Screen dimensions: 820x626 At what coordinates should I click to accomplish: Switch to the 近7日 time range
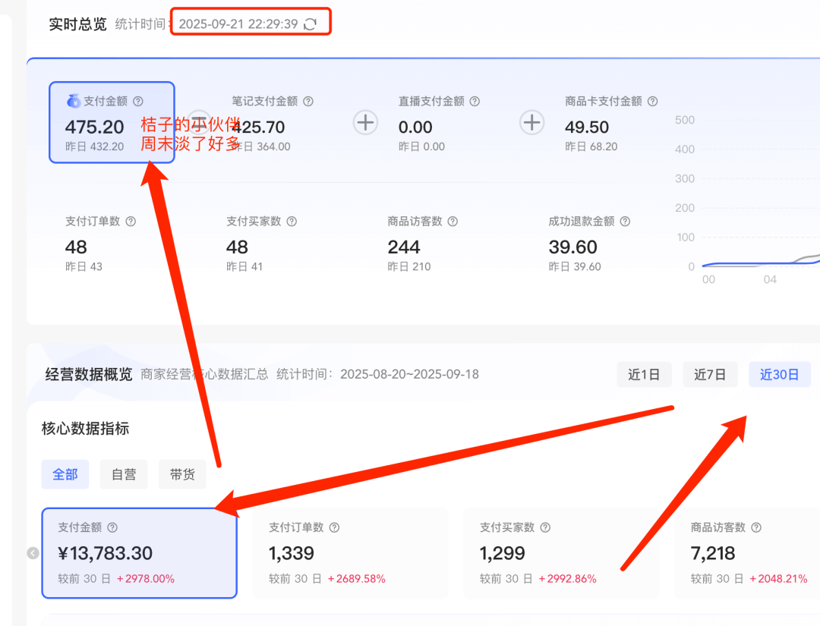pyautogui.click(x=710, y=374)
